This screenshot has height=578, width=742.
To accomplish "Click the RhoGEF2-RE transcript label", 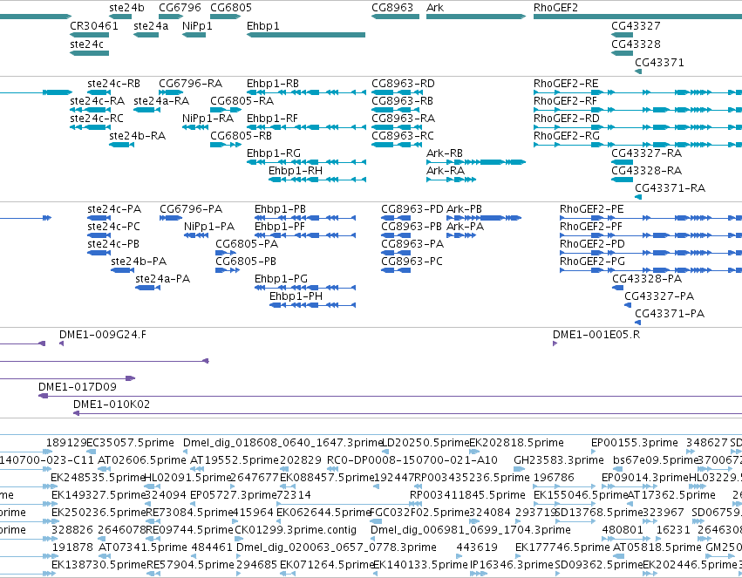I will pyautogui.click(x=566, y=83).
